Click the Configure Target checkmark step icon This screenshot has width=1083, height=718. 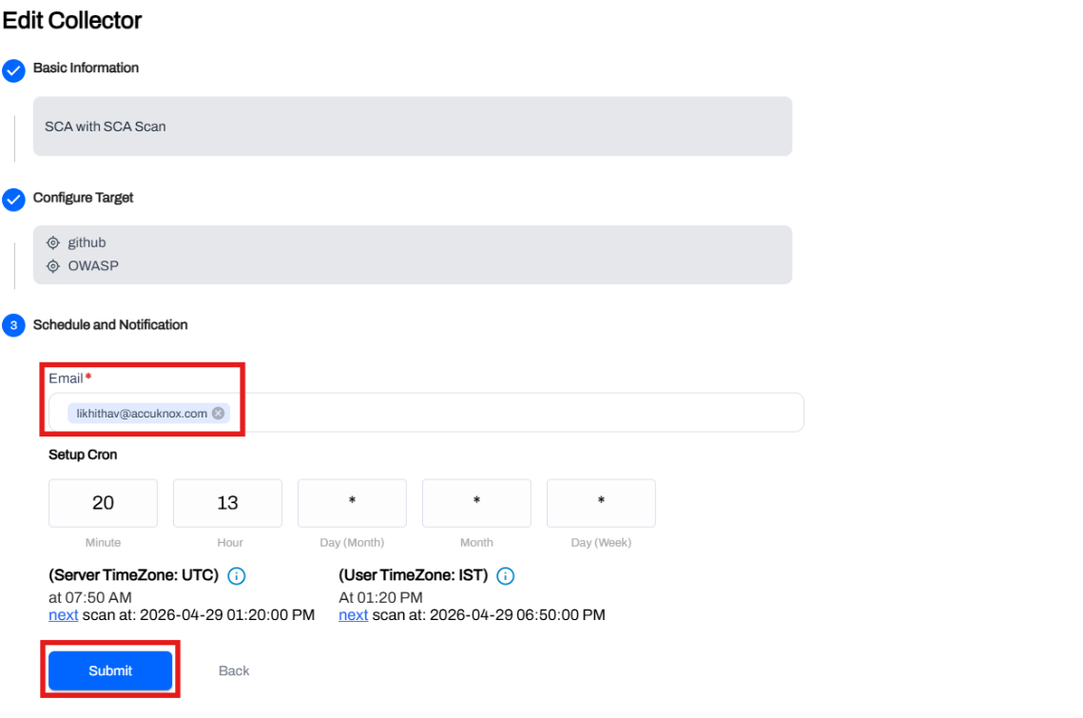pyautogui.click(x=14, y=200)
